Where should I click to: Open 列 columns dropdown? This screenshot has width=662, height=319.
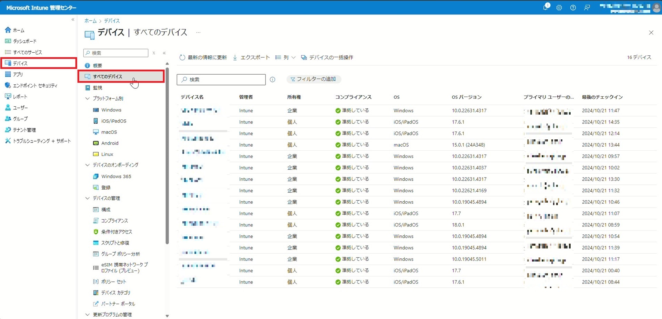pyautogui.click(x=285, y=57)
